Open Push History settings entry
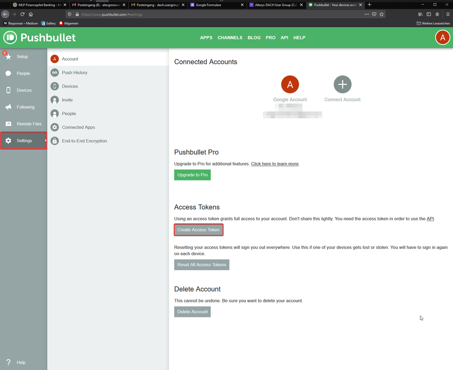The image size is (453, 370). coord(108,73)
